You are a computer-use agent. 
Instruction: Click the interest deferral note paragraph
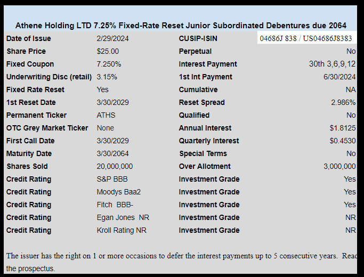click(182, 262)
